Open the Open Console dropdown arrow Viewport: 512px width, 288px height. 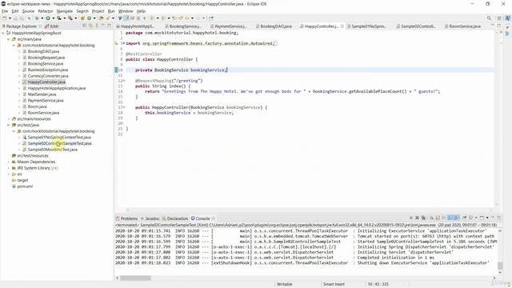click(x=487, y=218)
